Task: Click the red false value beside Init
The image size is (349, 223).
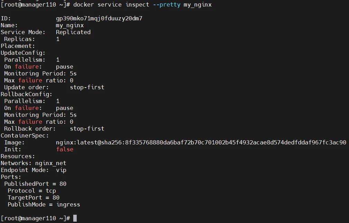Action: [x=65, y=149]
